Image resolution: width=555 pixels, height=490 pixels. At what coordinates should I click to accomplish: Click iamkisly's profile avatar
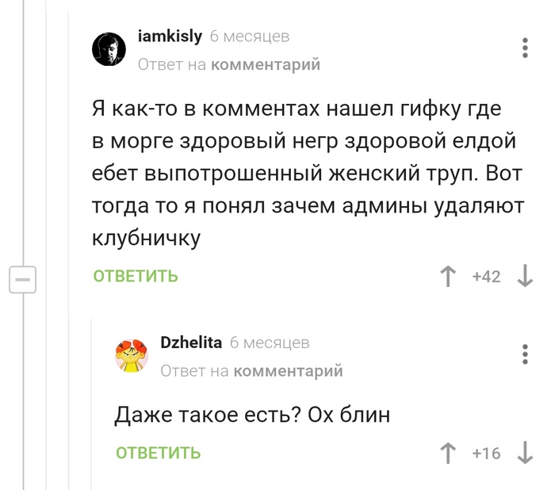point(109,50)
